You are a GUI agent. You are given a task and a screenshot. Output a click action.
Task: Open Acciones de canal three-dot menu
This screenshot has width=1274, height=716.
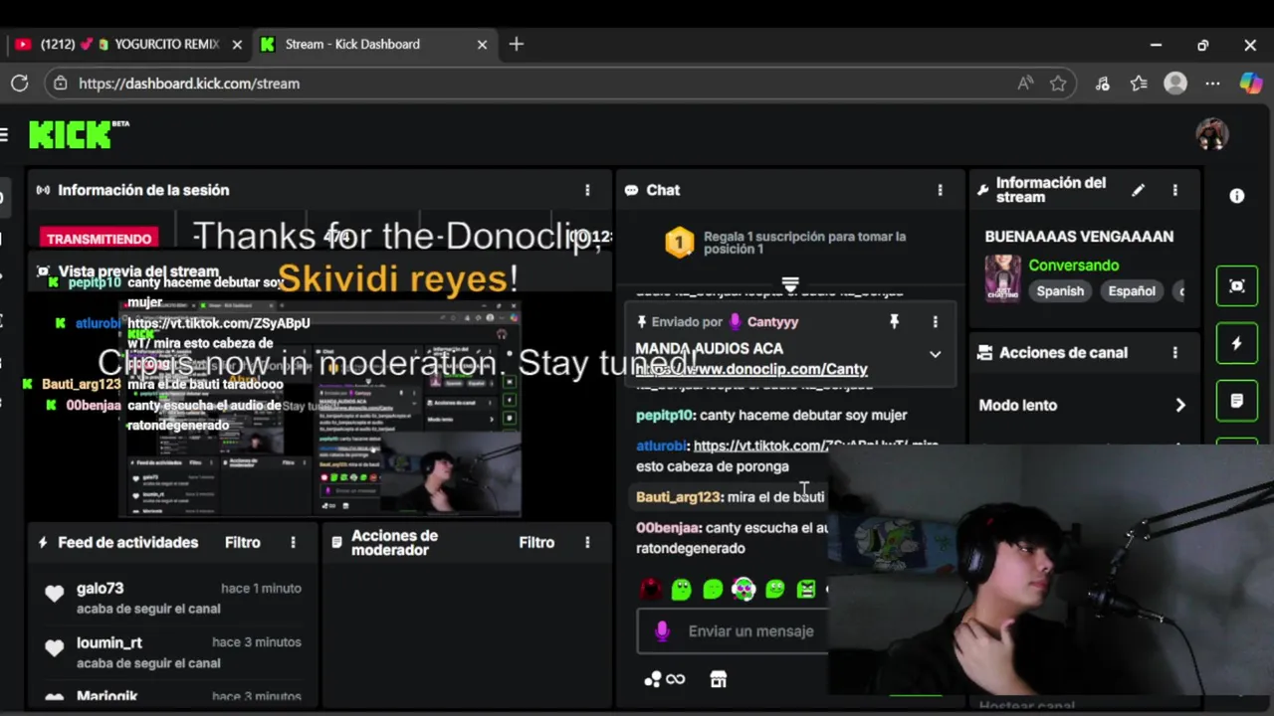click(x=1175, y=353)
